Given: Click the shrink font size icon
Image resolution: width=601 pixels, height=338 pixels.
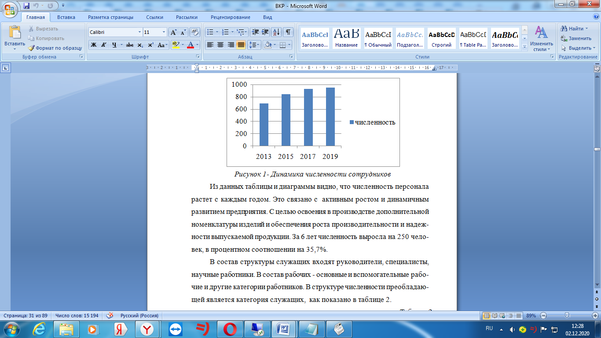Looking at the screenshot, I should 183,32.
